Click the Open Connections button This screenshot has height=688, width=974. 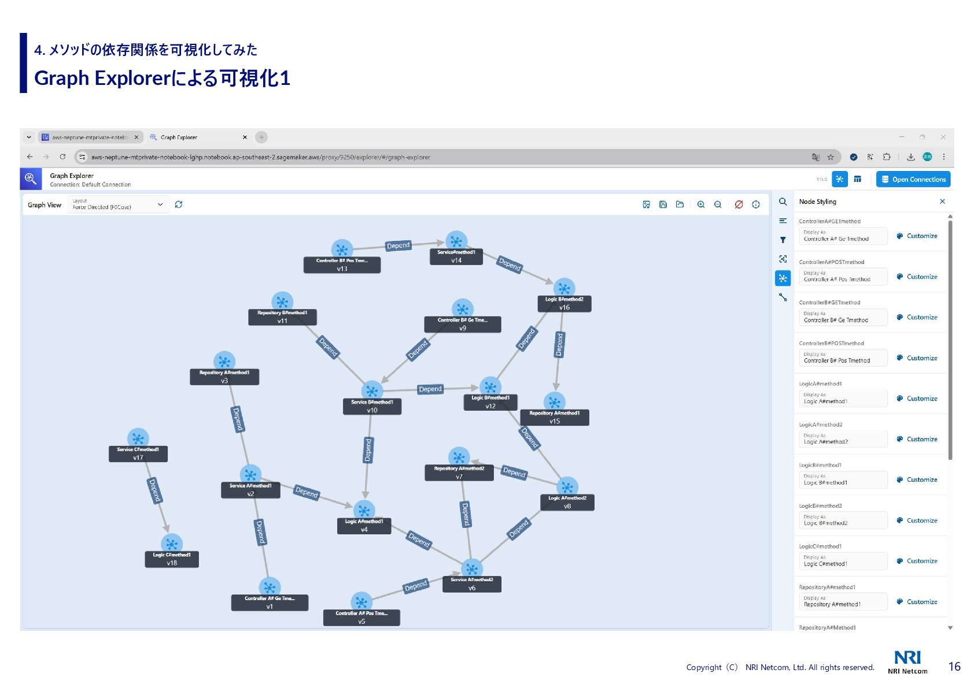913,179
